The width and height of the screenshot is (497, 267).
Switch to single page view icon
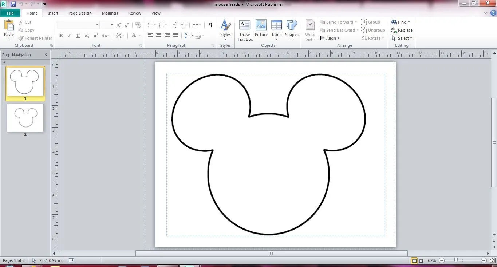tap(414, 260)
